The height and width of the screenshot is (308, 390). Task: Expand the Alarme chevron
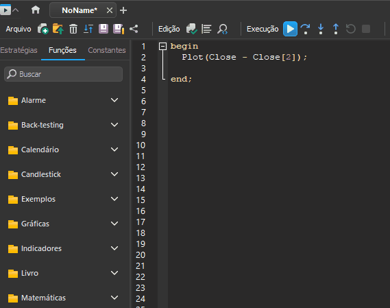114,100
